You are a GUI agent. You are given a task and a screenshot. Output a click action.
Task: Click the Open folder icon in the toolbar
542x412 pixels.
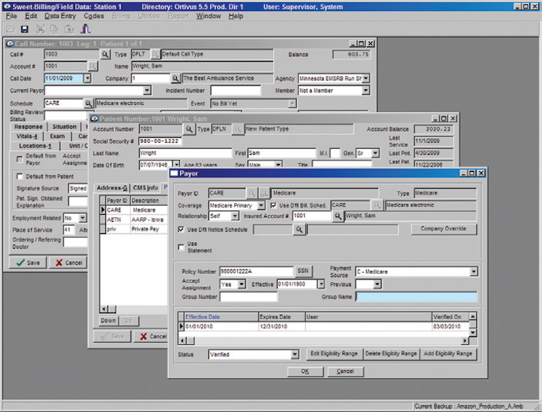point(10,29)
